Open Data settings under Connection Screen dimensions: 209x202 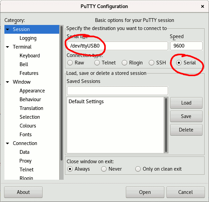click(25, 152)
